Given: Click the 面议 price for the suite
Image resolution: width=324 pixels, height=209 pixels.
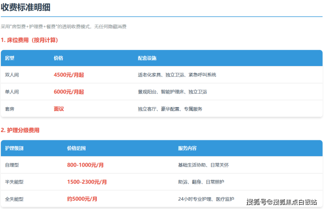Looking at the screenshot, I should (x=59, y=109).
